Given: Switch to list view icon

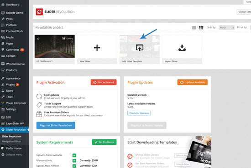Looking at the screenshot, I should click(x=194, y=28).
